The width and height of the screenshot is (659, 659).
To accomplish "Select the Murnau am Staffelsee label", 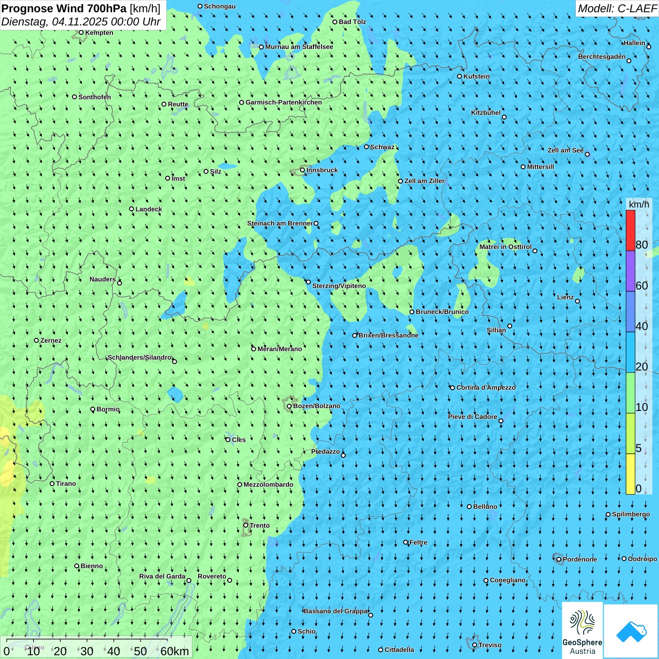I will tap(299, 47).
